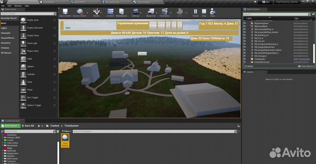Open the Window menu
The image size is (316, 164).
(18, 6)
